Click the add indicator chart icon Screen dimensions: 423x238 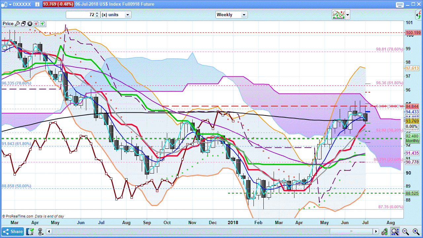tap(338, 15)
